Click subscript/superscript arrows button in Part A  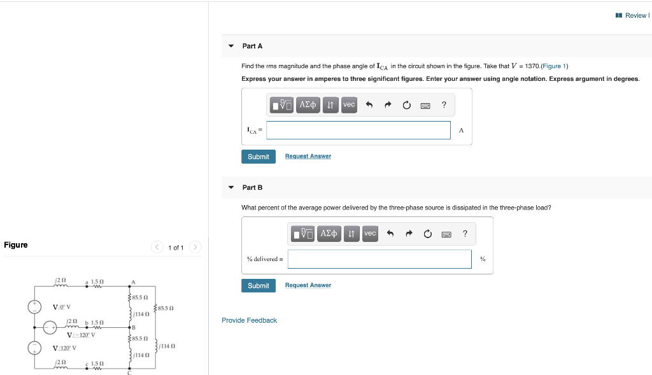click(x=330, y=105)
